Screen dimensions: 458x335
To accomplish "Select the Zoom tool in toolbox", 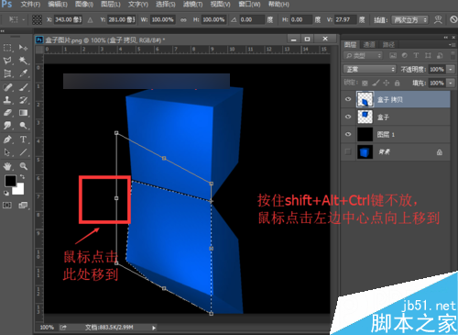I will (23, 166).
